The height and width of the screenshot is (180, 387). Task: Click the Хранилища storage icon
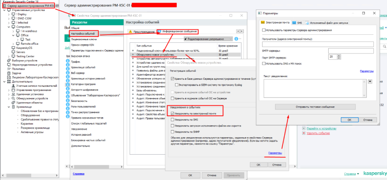[x=14, y=107]
